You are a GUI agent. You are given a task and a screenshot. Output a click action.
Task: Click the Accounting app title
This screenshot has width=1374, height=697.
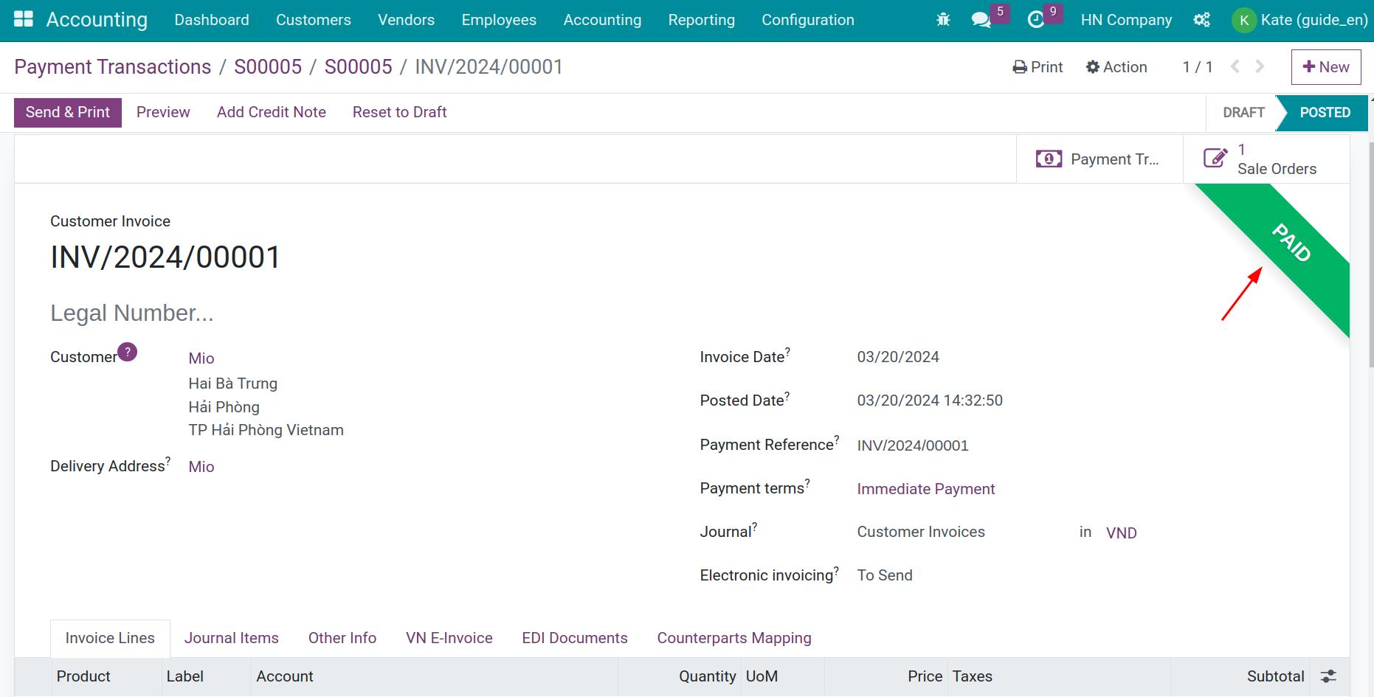click(x=97, y=20)
